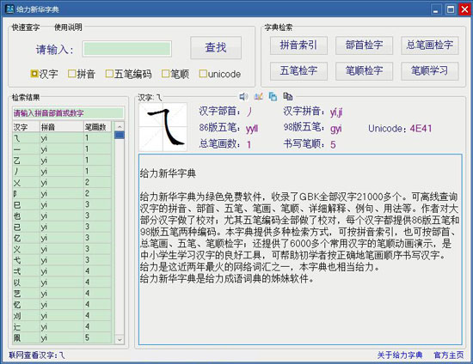Screen dimensions: 473x364
Task: Click the app icon in the title bar
Action: click(9, 9)
